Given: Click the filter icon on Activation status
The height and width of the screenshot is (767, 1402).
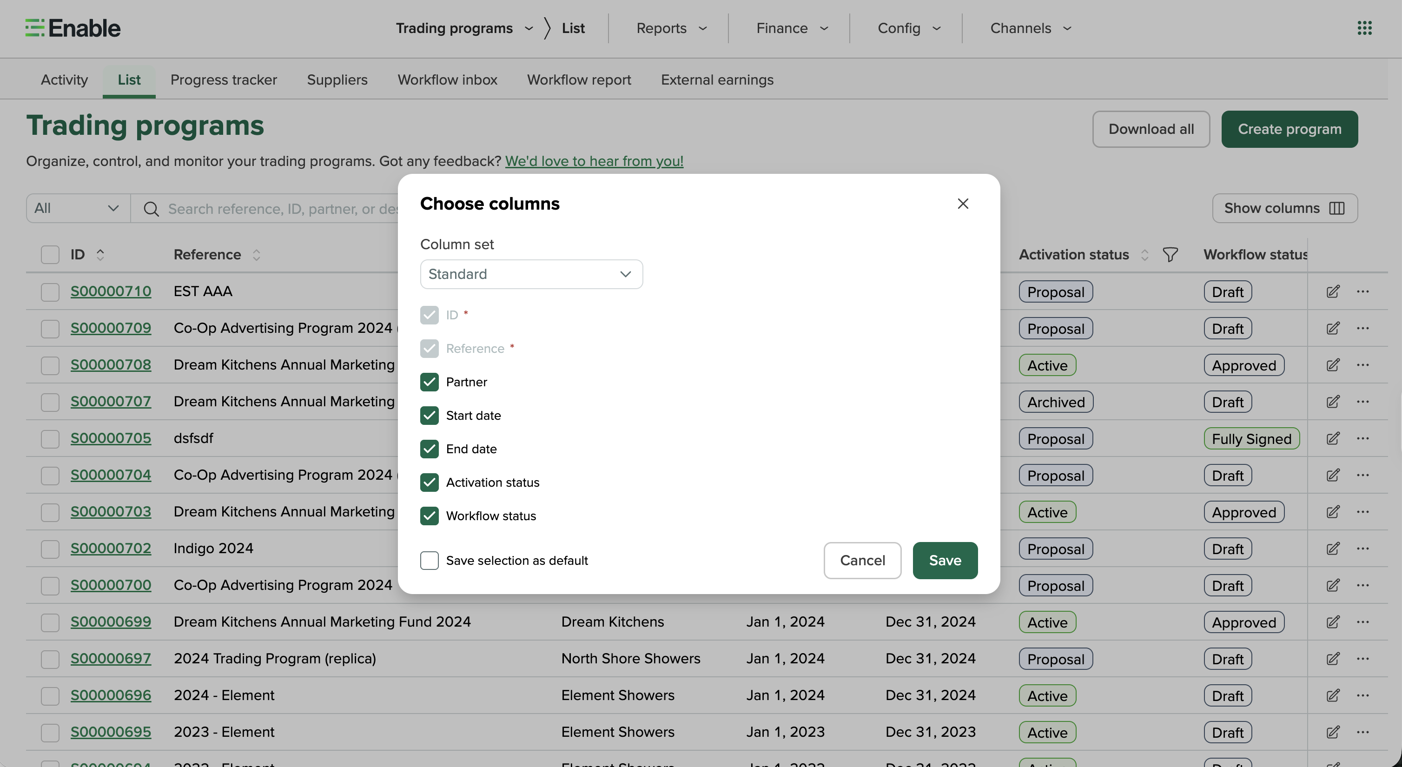Looking at the screenshot, I should (x=1170, y=254).
